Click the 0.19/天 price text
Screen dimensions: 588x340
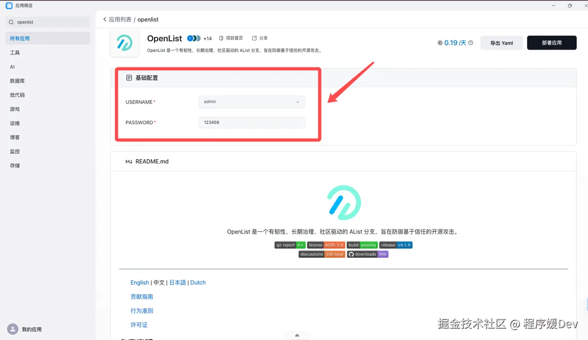[455, 43]
